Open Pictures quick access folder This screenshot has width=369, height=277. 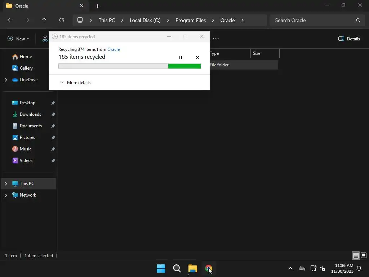click(27, 137)
